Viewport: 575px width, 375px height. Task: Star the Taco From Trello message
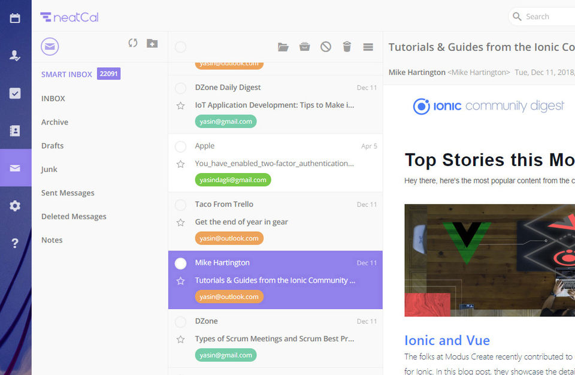point(180,222)
